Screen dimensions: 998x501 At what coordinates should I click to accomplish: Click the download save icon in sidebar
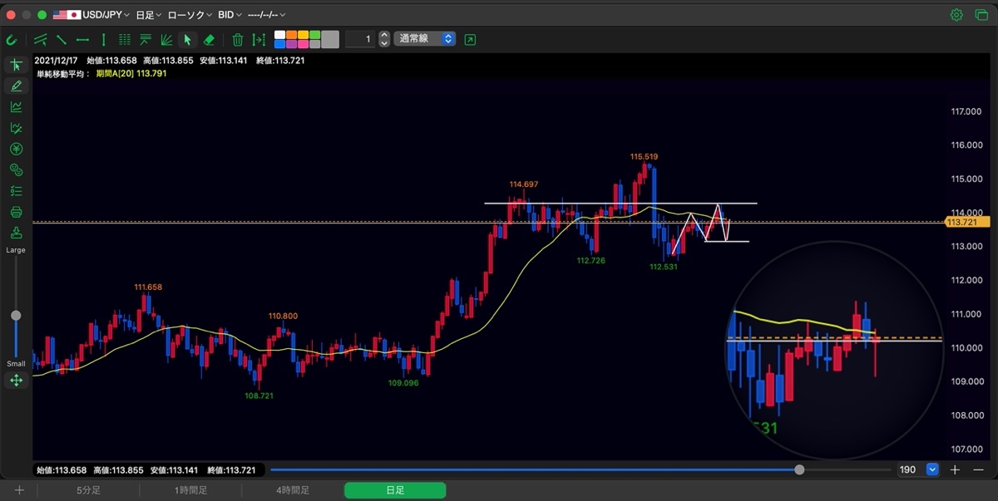coord(16,233)
